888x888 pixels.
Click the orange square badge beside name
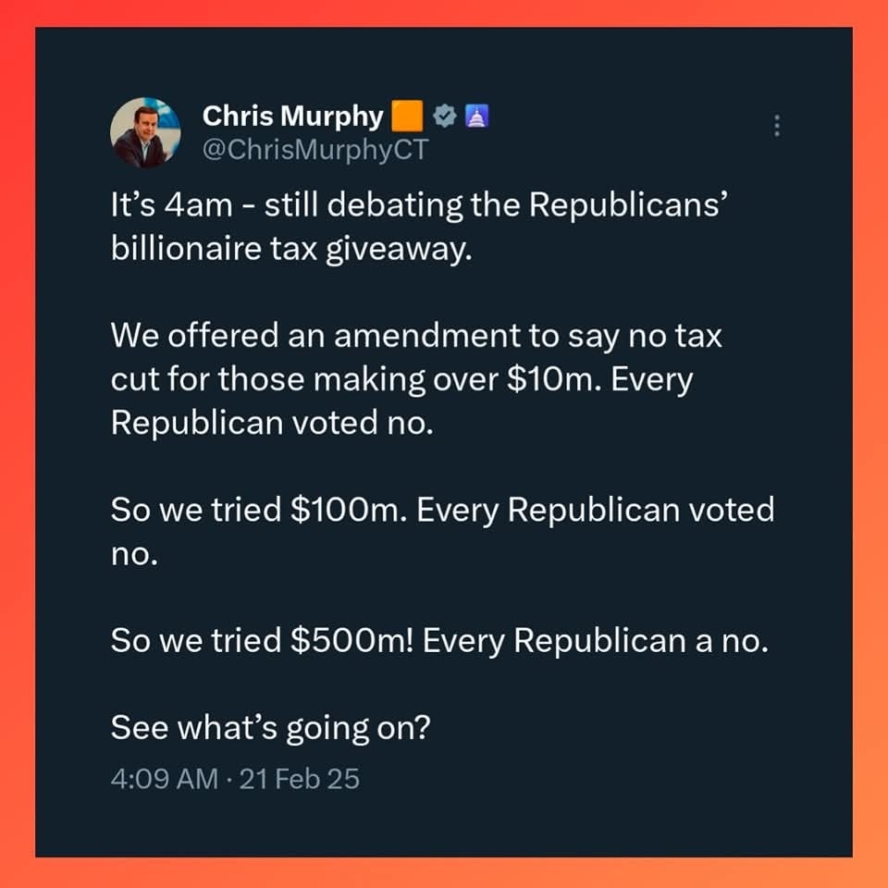pos(407,117)
